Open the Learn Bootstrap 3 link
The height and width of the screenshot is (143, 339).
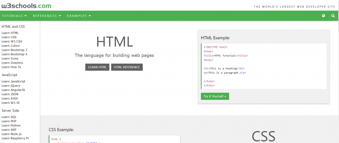click(x=14, y=50)
